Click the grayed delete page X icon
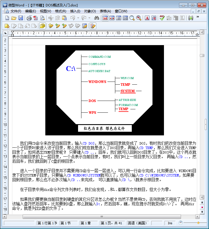Screen dimensions: 209x229 tap(20, 26)
